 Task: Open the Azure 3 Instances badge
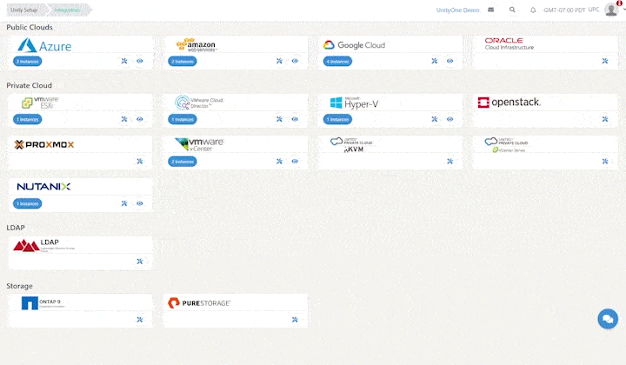tap(28, 62)
